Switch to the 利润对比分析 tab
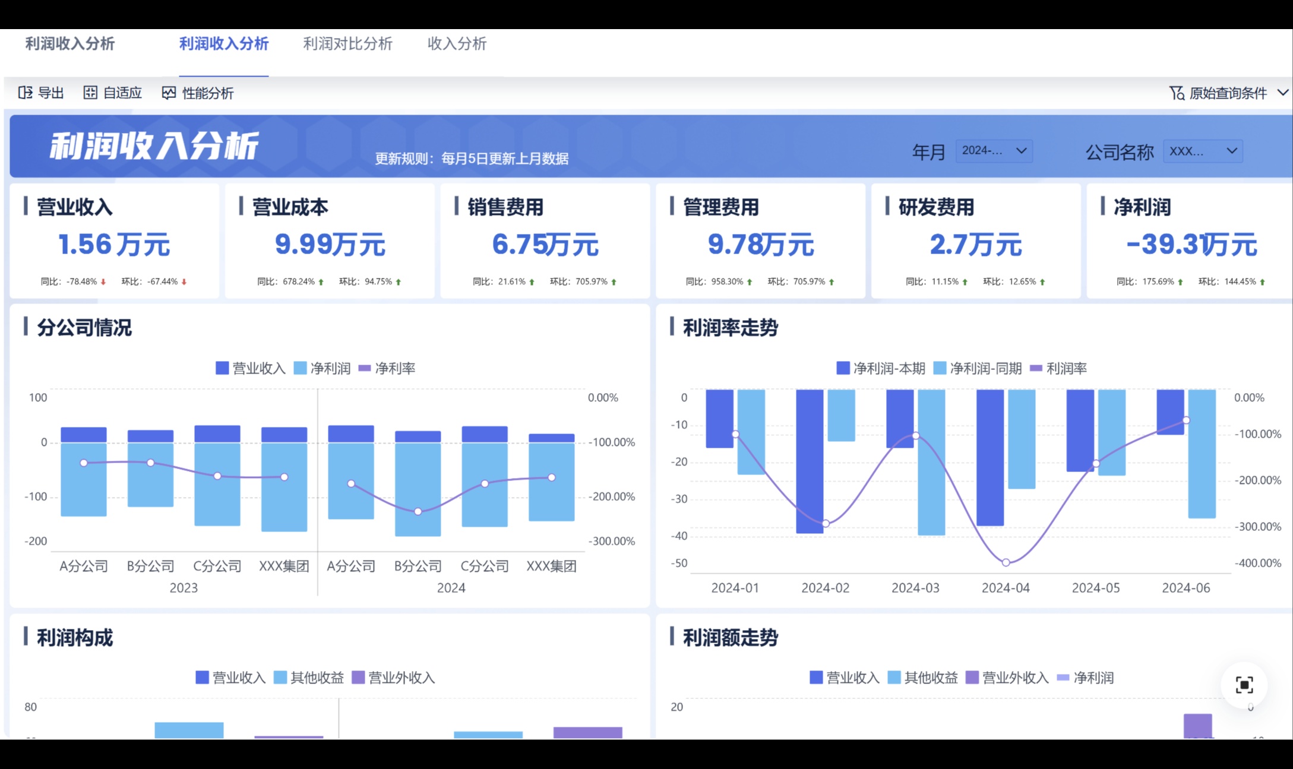The width and height of the screenshot is (1293, 769). tap(347, 43)
